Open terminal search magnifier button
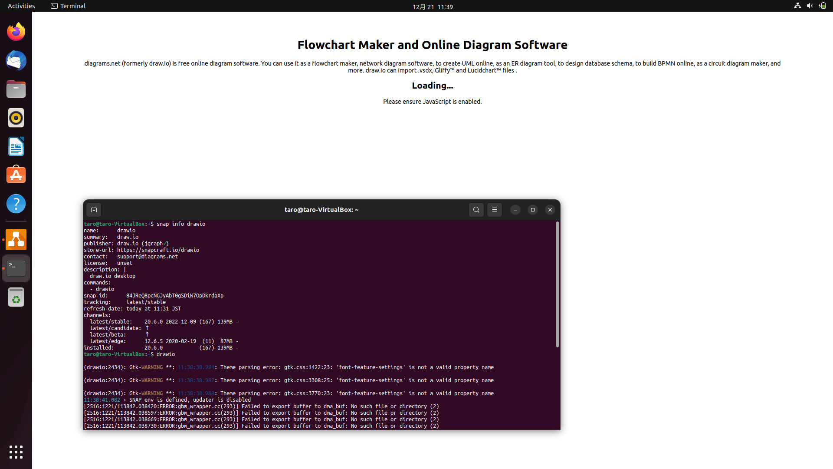The height and width of the screenshot is (469, 833). point(476,210)
